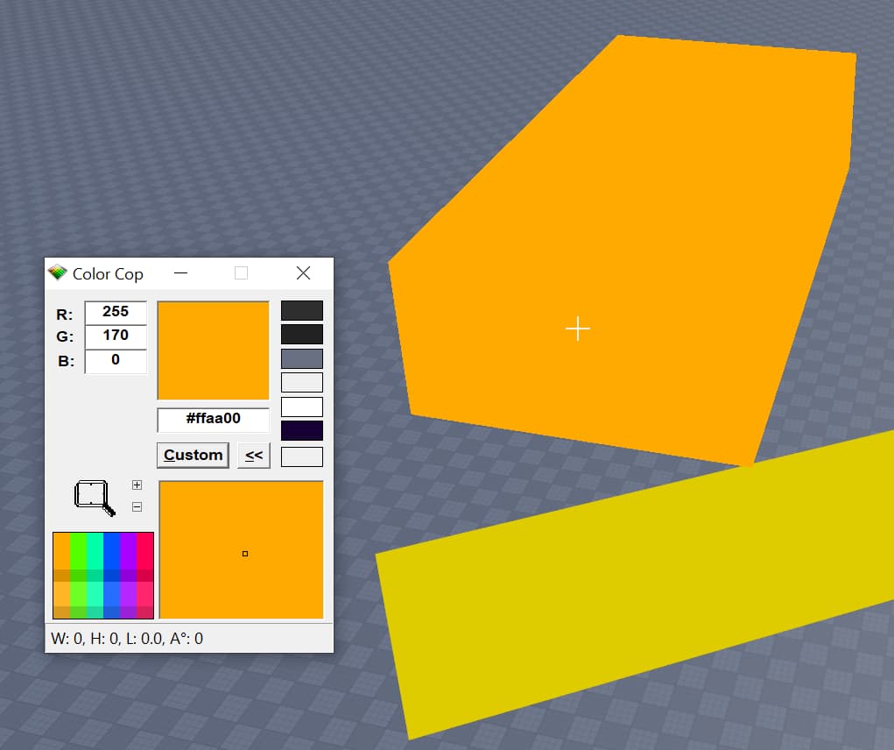The image size is (894, 750).
Task: Click the Custom button
Action: (193, 455)
